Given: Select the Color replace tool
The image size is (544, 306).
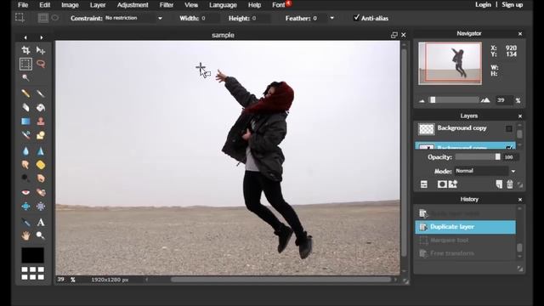Looking at the screenshot, I should click(25, 135).
